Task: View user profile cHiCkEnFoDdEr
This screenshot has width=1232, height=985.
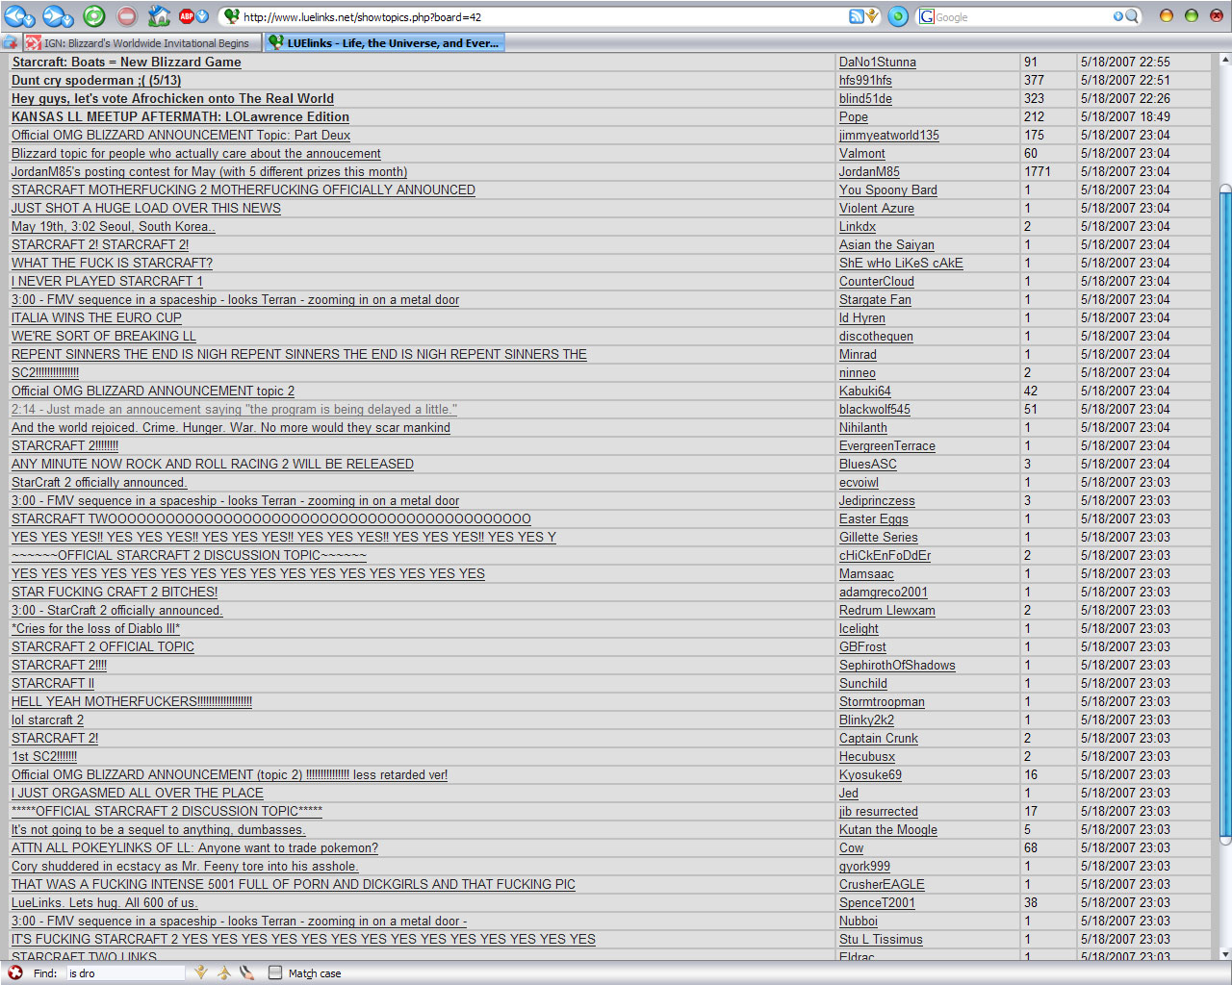Action: point(885,555)
